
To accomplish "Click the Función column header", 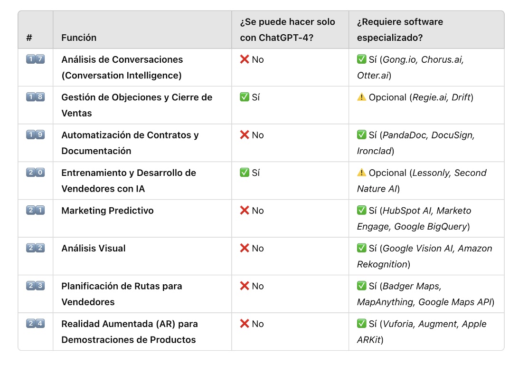I will point(79,38).
